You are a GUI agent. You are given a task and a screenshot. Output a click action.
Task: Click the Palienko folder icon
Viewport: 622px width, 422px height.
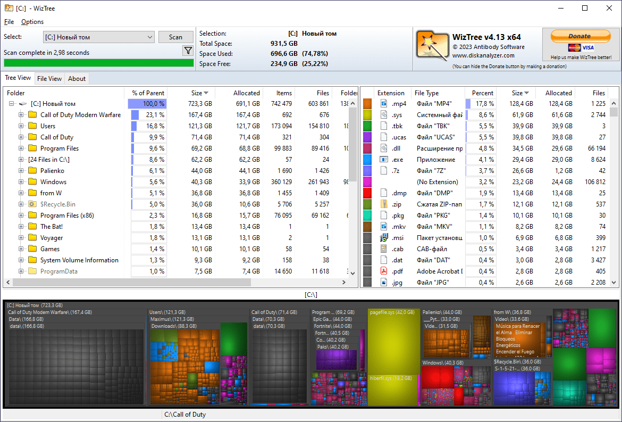pyautogui.click(x=32, y=170)
